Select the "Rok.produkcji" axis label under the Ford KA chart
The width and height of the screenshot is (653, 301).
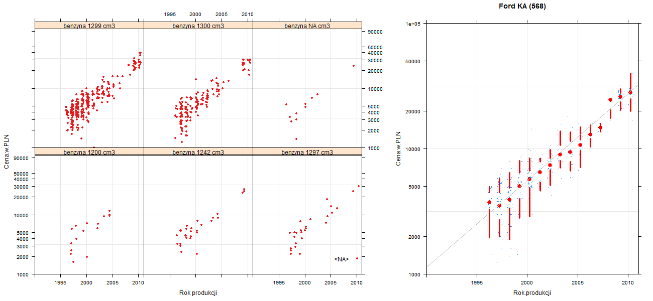[532, 293]
